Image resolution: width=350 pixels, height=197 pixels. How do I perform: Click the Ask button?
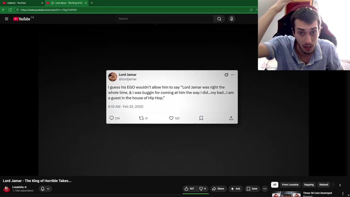click(x=235, y=189)
